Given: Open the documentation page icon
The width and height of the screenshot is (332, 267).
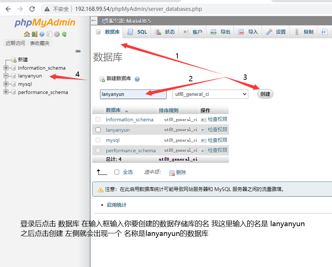Looking at the screenshot, I should pos(49,34).
